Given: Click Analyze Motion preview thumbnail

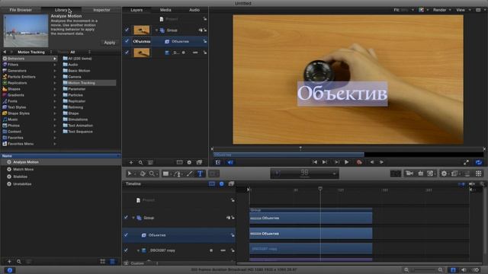Looking at the screenshot, I should coord(26,30).
